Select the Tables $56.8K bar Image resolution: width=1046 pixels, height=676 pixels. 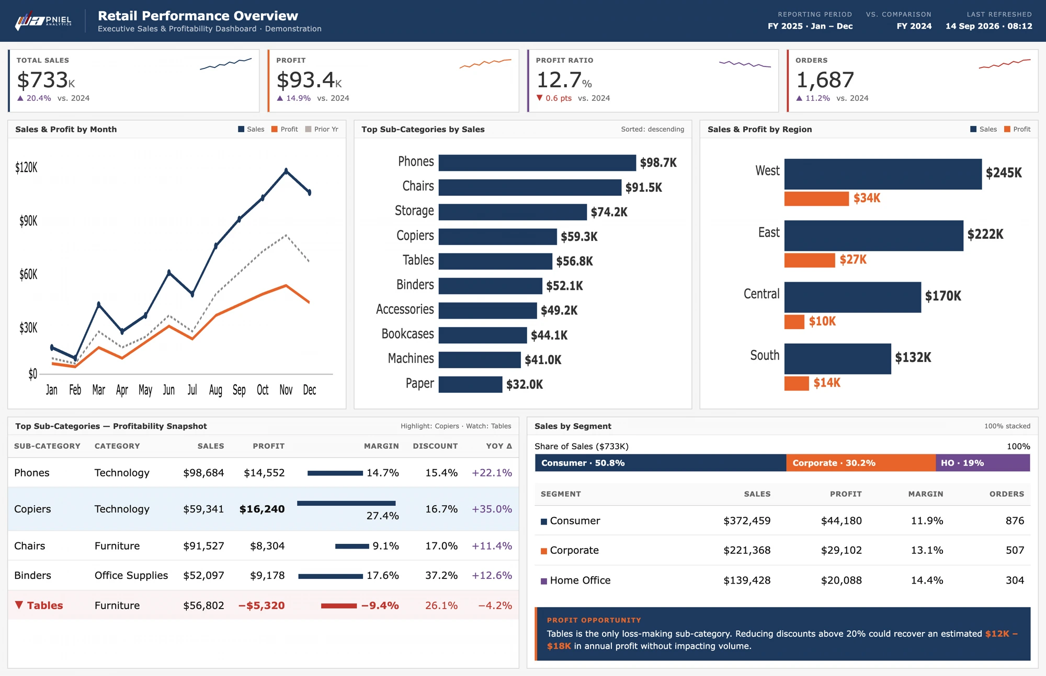point(495,261)
